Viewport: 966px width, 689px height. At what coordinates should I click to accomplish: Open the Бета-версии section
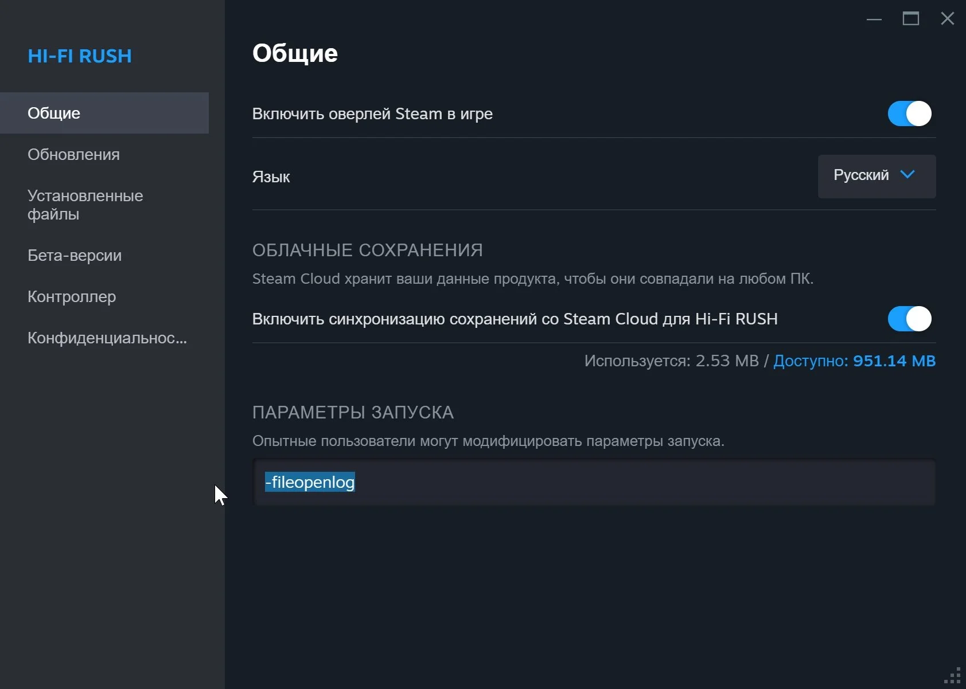point(104,255)
